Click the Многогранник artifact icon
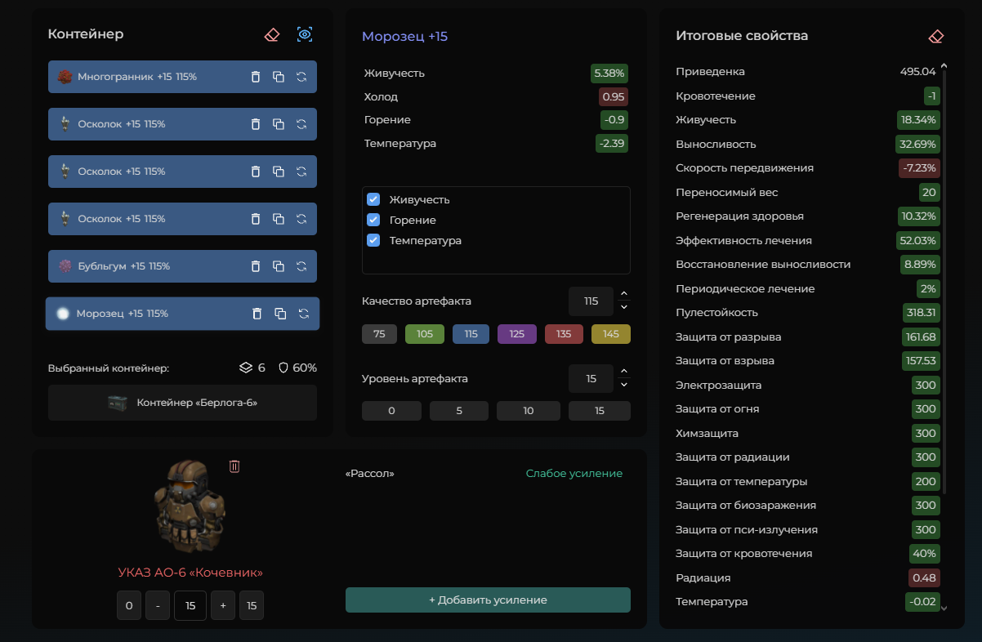The height and width of the screenshot is (642, 982). point(65,77)
